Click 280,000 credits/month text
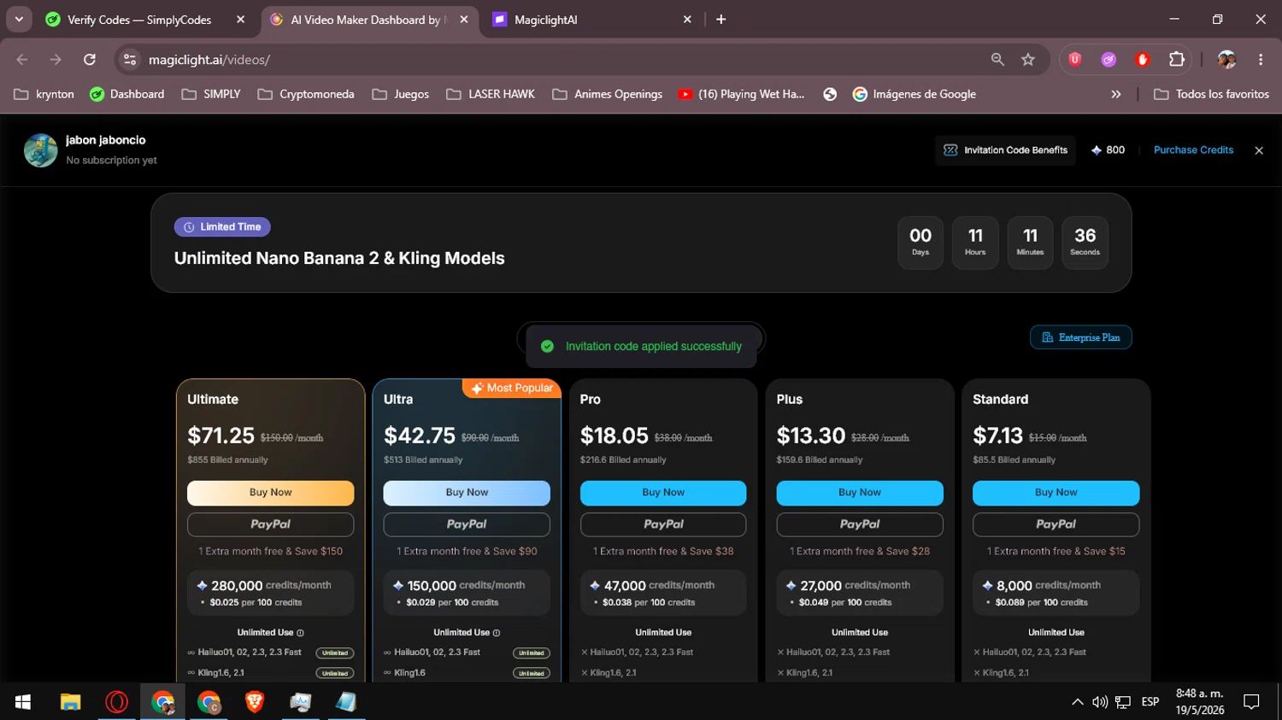The width and height of the screenshot is (1282, 720). (271, 585)
